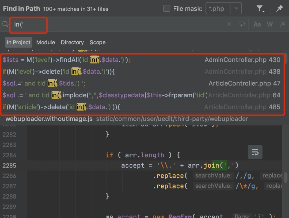Pin the Find in Path window

tap(279, 9)
